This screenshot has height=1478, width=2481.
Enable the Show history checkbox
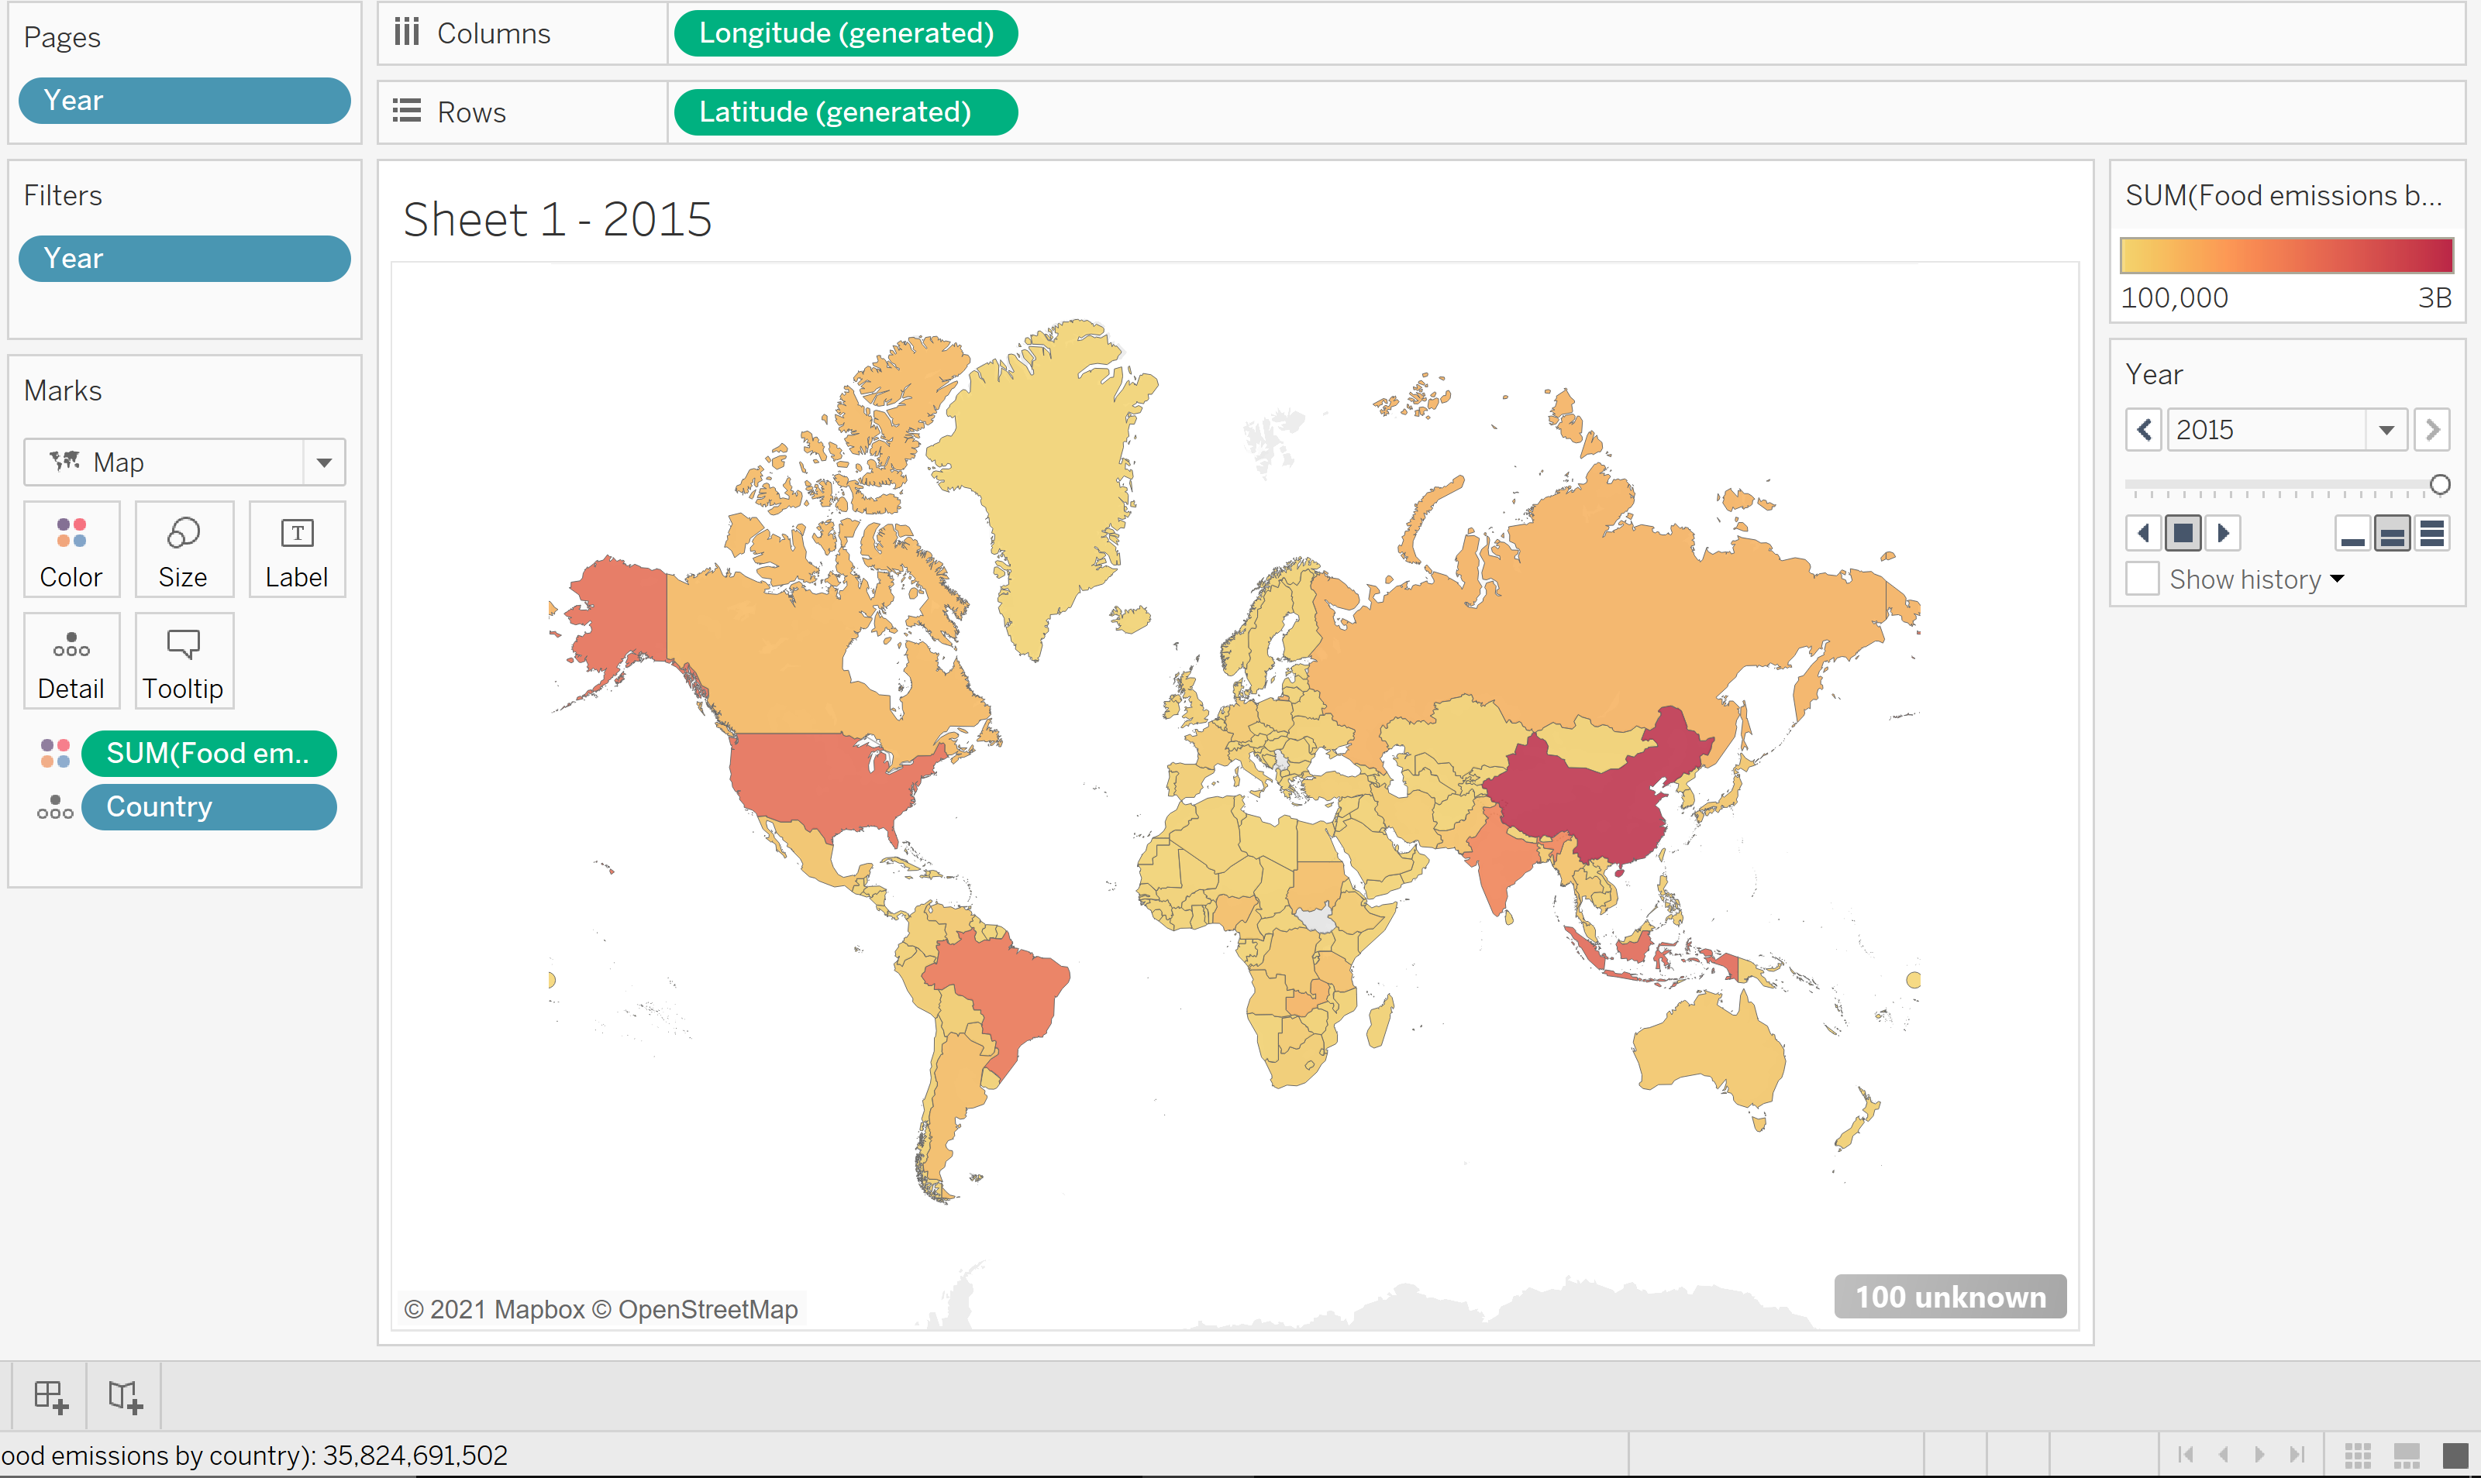pos(2142,579)
